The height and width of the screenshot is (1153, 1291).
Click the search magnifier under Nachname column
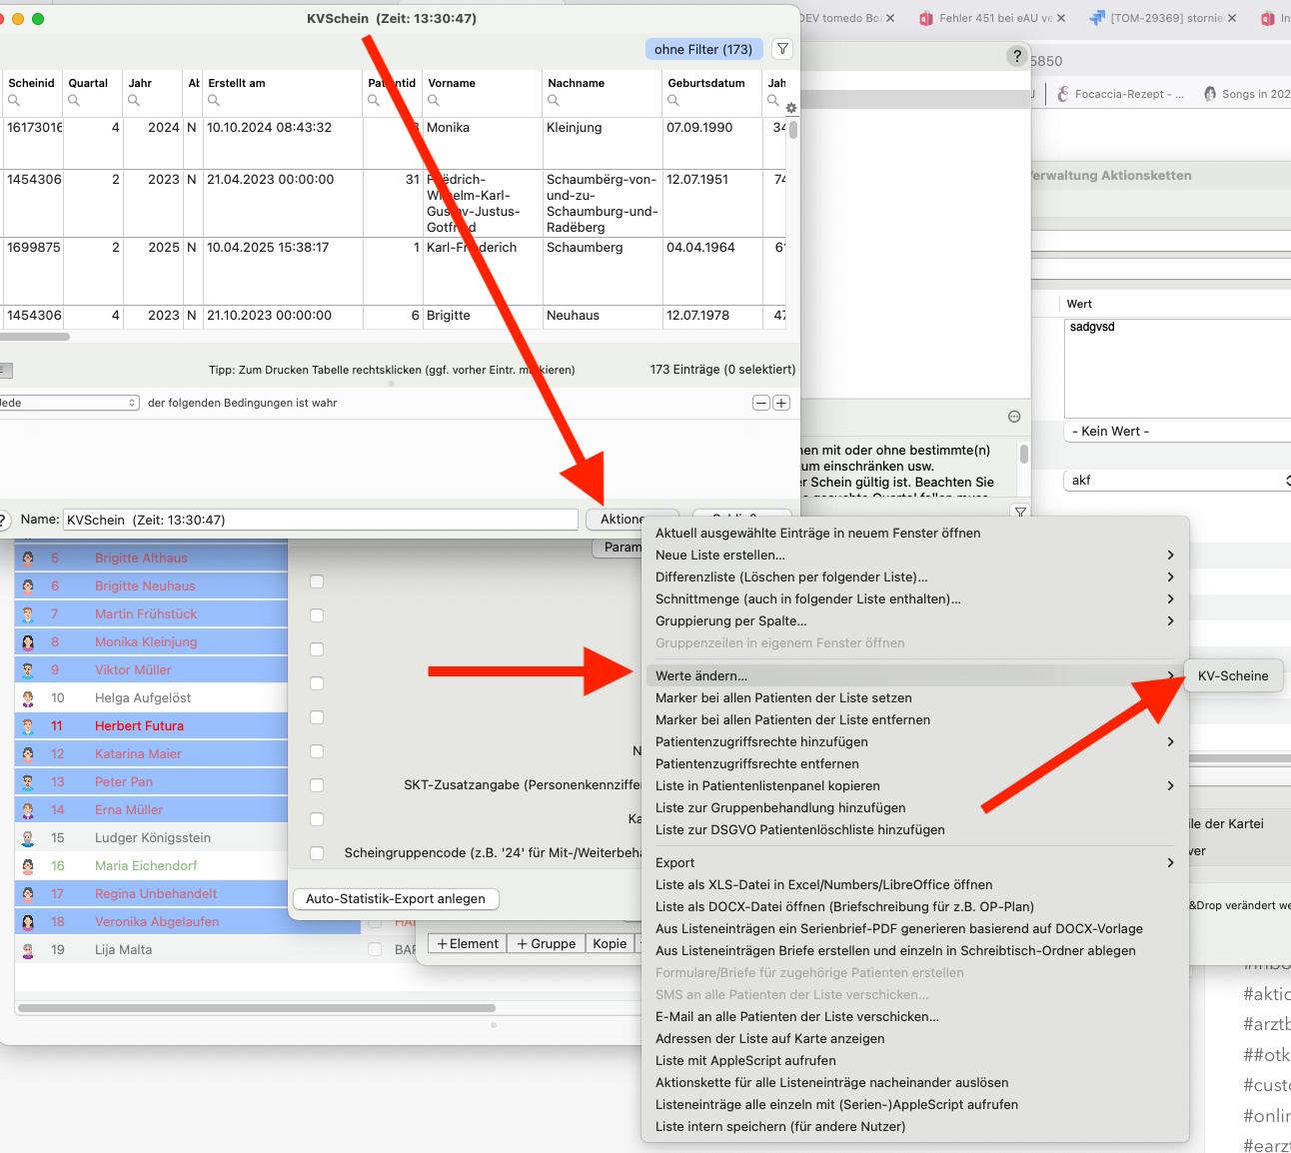pyautogui.click(x=554, y=101)
